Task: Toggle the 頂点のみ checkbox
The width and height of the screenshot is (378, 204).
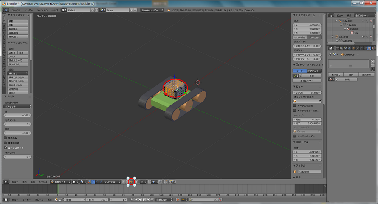Action: [x=6, y=138]
